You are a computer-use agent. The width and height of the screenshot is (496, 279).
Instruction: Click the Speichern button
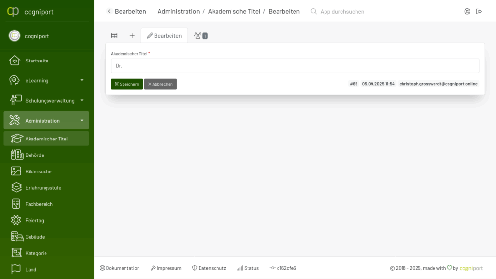[127, 84]
